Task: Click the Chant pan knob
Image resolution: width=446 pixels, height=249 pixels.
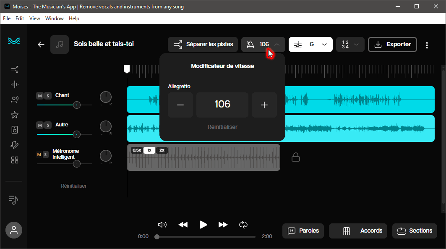Action: (106, 97)
